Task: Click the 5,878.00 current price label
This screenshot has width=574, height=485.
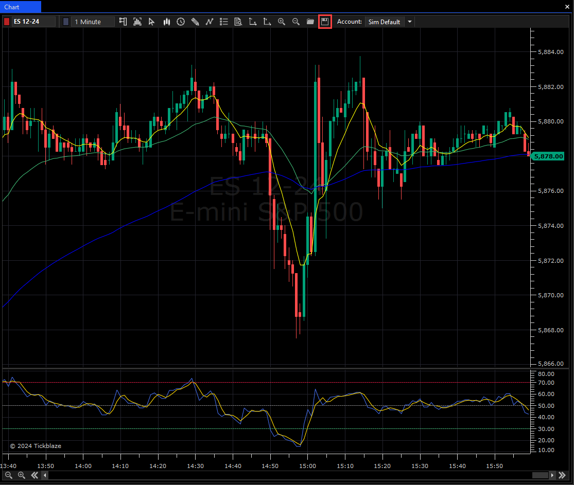Action: 548,156
